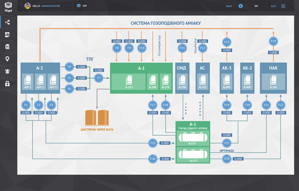This screenshot has width=299, height=191.
Task: Click the Exit logout icon
Action: point(283,6)
